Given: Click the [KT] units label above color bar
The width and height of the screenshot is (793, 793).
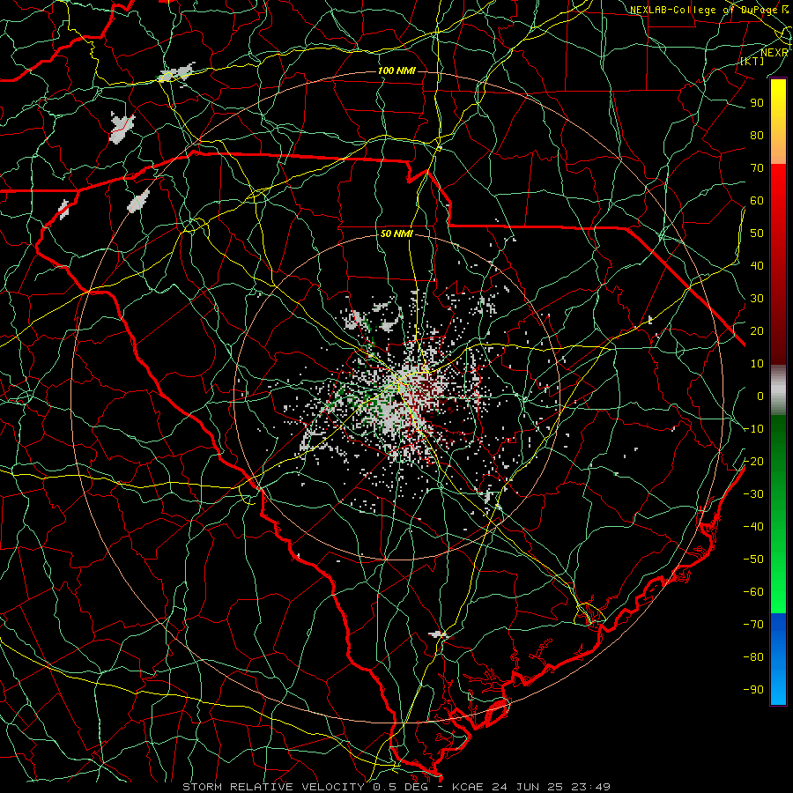Looking at the screenshot, I should tap(752, 61).
